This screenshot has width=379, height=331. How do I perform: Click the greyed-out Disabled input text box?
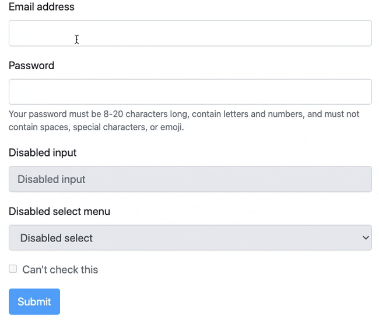coord(190,179)
